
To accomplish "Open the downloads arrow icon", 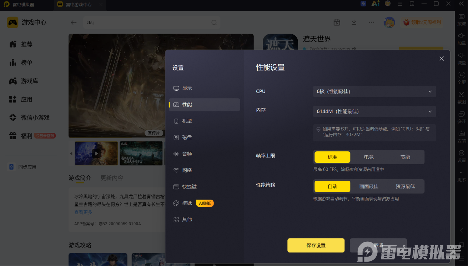I will (354, 22).
